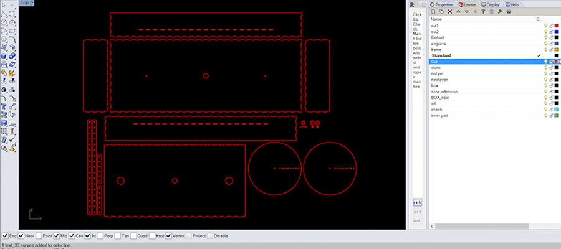Toggle the Near osnap checkbox
This screenshot has width=561, height=249.
(x=21, y=236)
